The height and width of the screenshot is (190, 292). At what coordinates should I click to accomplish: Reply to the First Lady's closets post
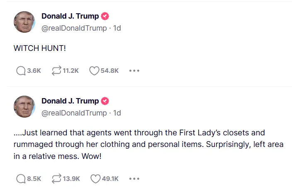pyautogui.click(x=21, y=179)
